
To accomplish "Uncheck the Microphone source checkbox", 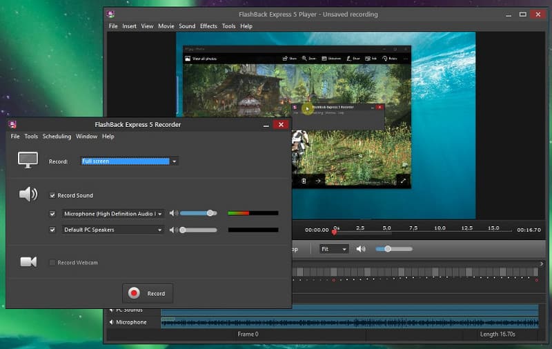I will click(x=52, y=214).
